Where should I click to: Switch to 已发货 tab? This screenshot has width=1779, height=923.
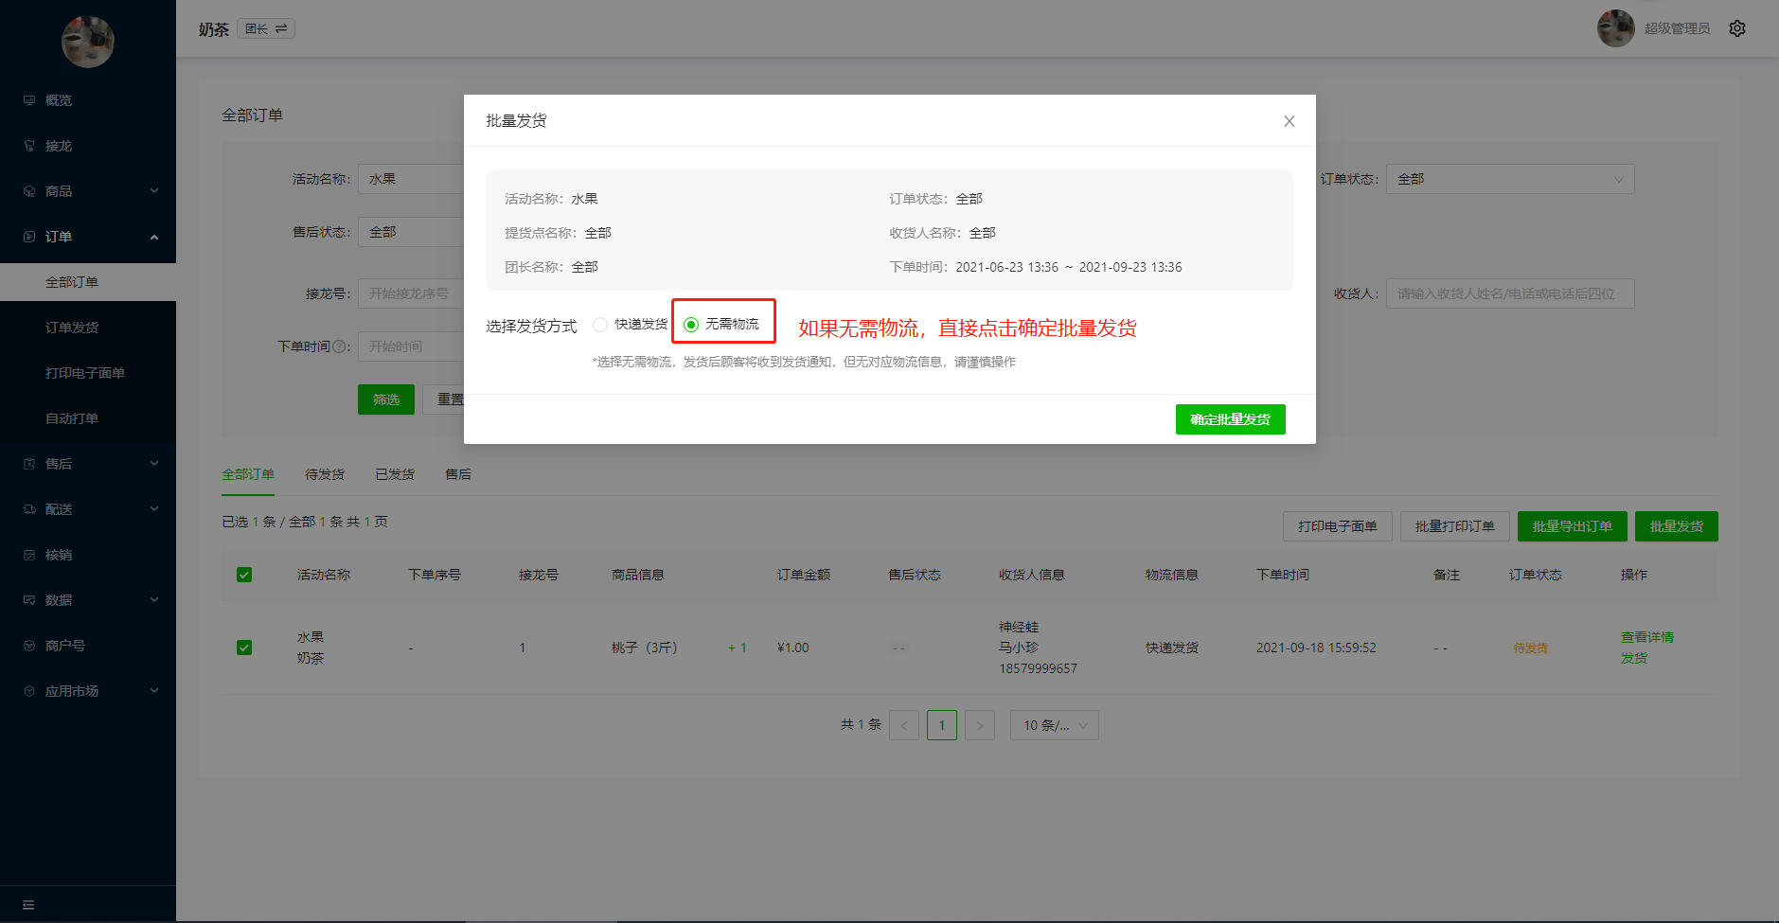pyautogui.click(x=395, y=474)
